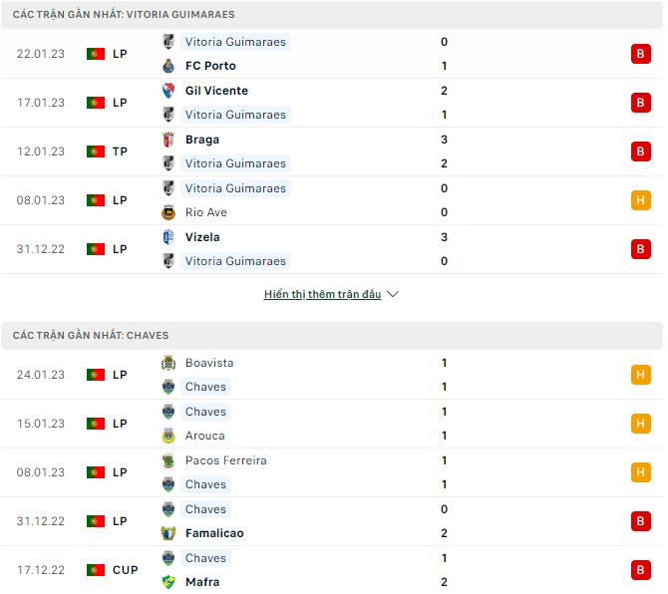The image size is (668, 594).
Task: Click the red B badge for the FC Porto match
Action: point(640,54)
